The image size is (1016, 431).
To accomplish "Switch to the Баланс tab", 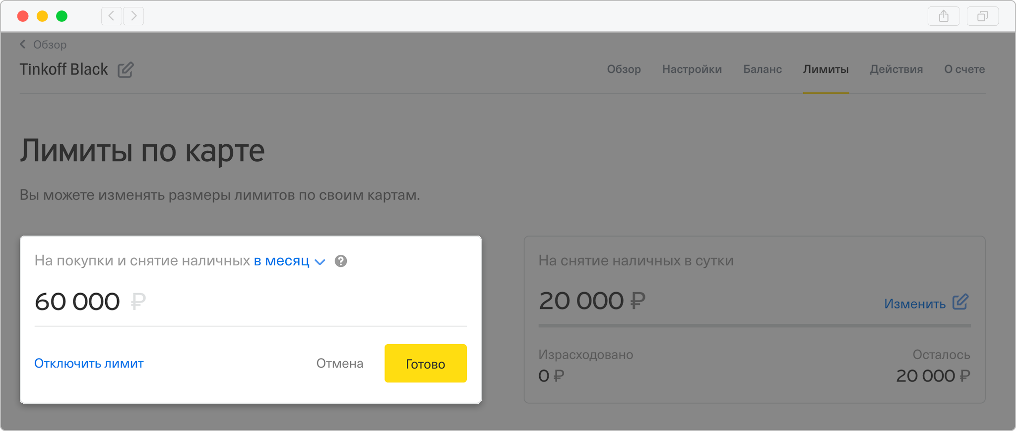I will tap(762, 69).
